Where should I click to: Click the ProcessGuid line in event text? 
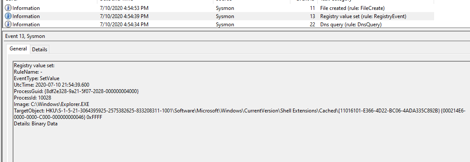[x=76, y=91]
